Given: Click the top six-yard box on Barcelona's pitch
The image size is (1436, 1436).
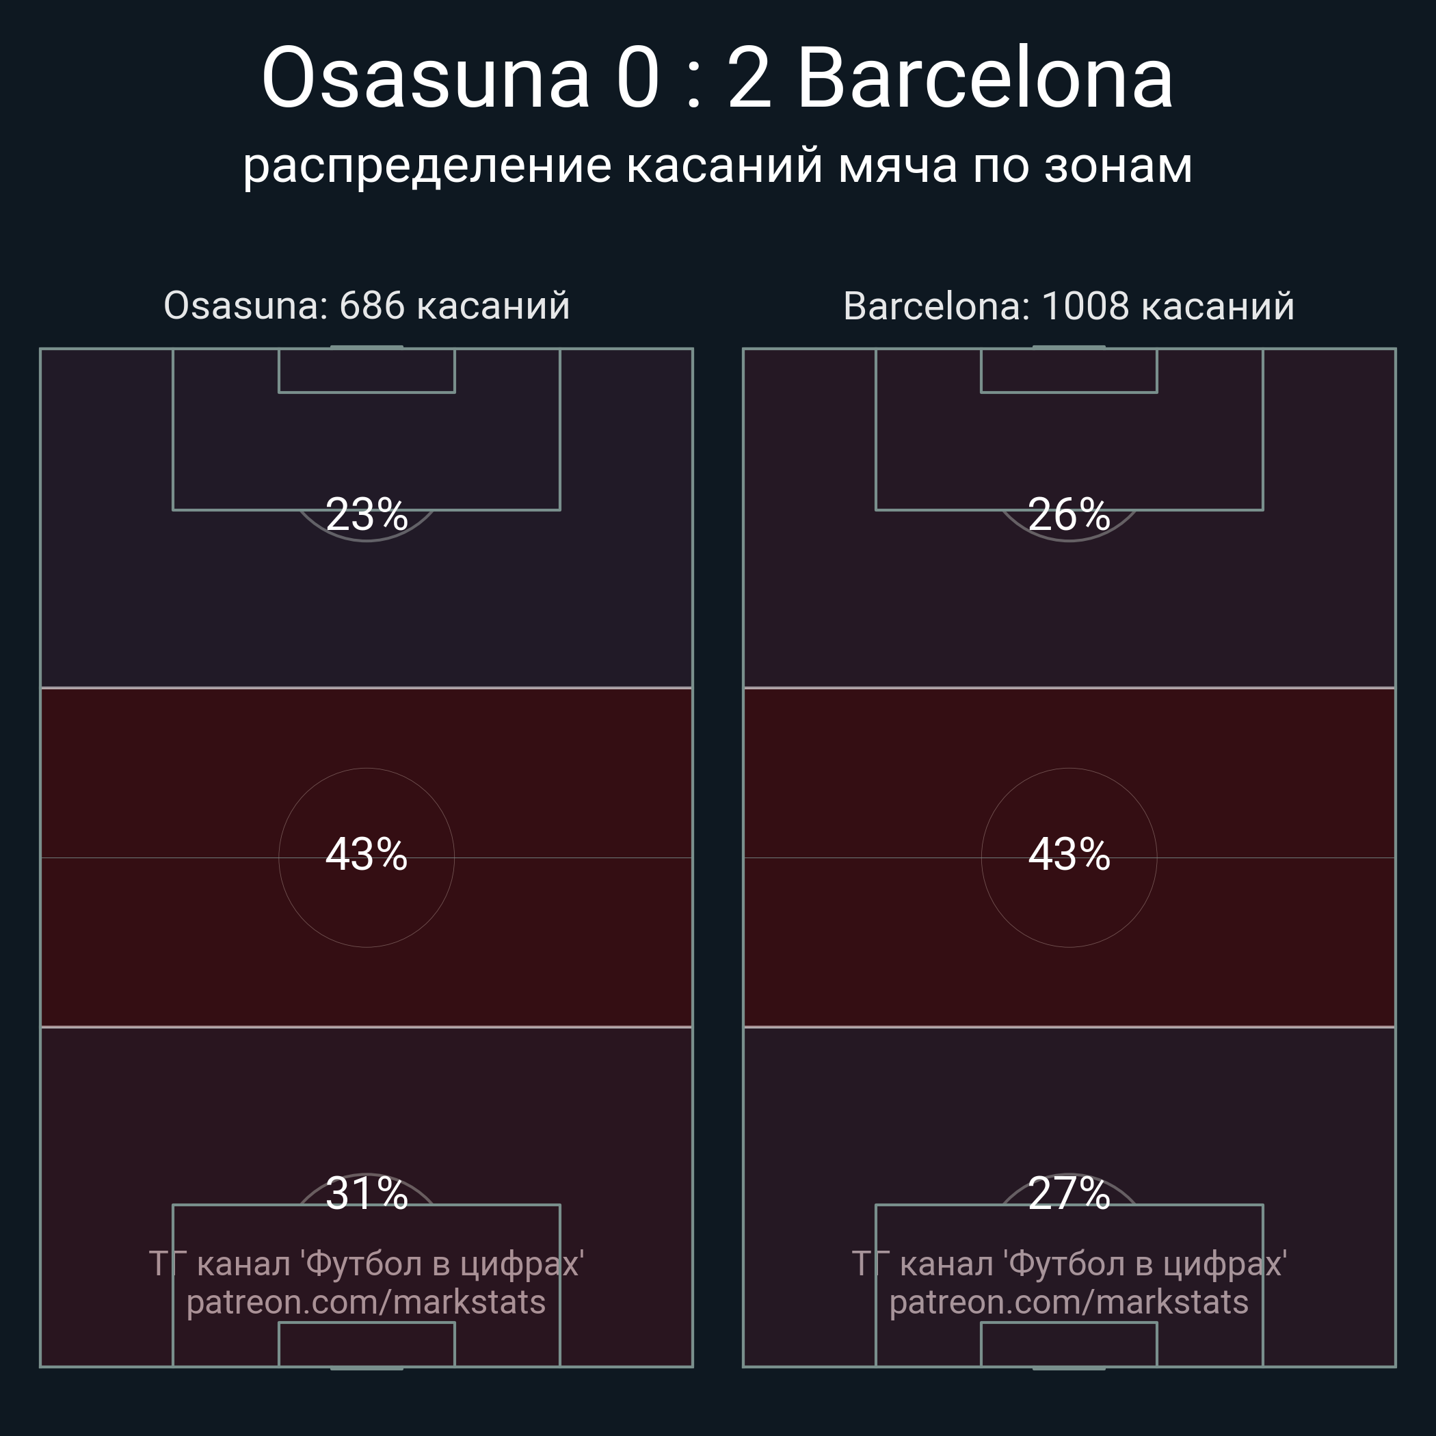Looking at the screenshot, I should click(1069, 370).
